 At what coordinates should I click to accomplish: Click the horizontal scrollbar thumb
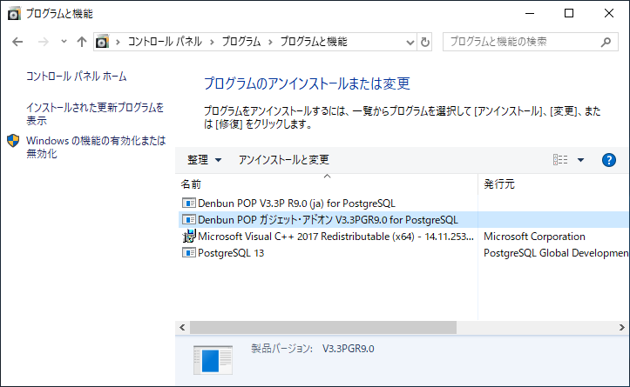click(323, 327)
